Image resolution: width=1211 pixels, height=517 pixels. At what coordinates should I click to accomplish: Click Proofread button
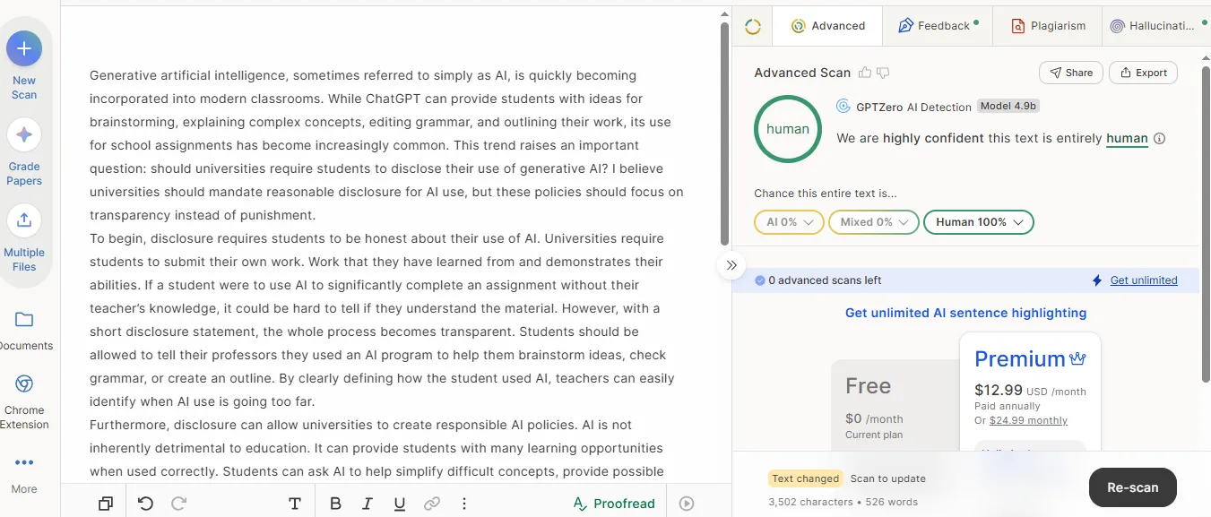click(x=614, y=504)
